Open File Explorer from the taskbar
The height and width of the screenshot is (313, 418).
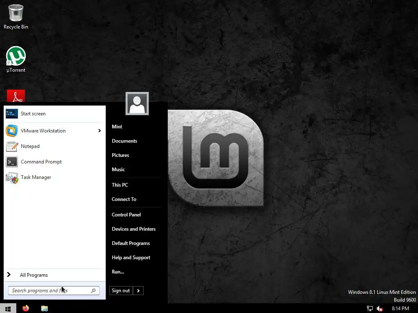pyautogui.click(x=44, y=308)
